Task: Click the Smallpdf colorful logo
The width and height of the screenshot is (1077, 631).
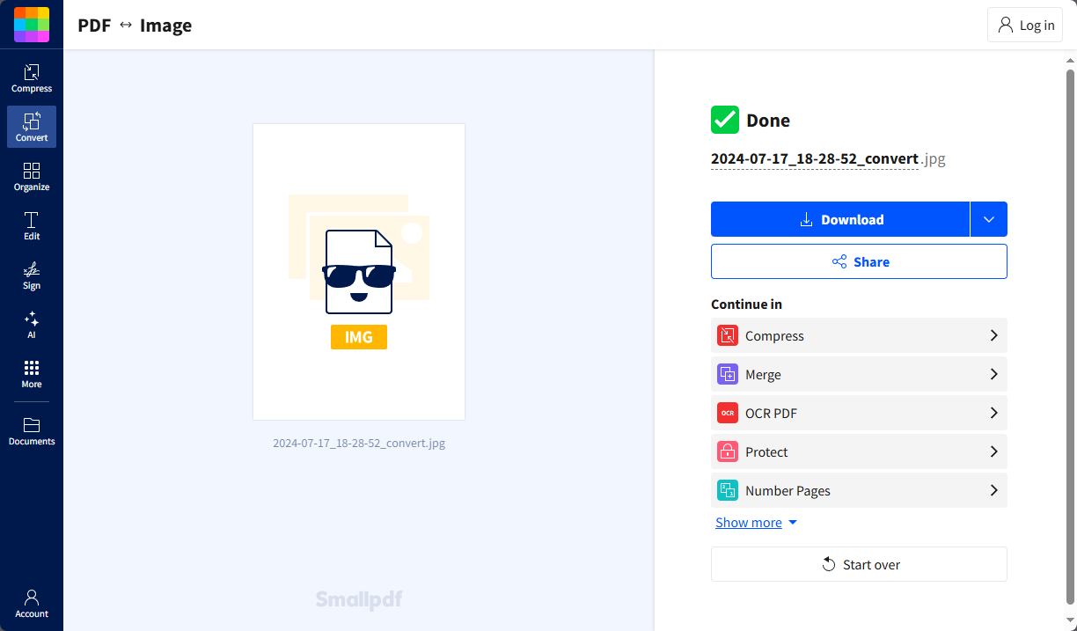Action: coord(32,25)
